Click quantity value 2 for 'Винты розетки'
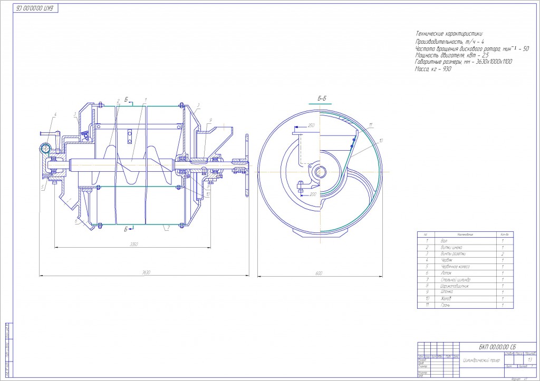 (x=503, y=253)
